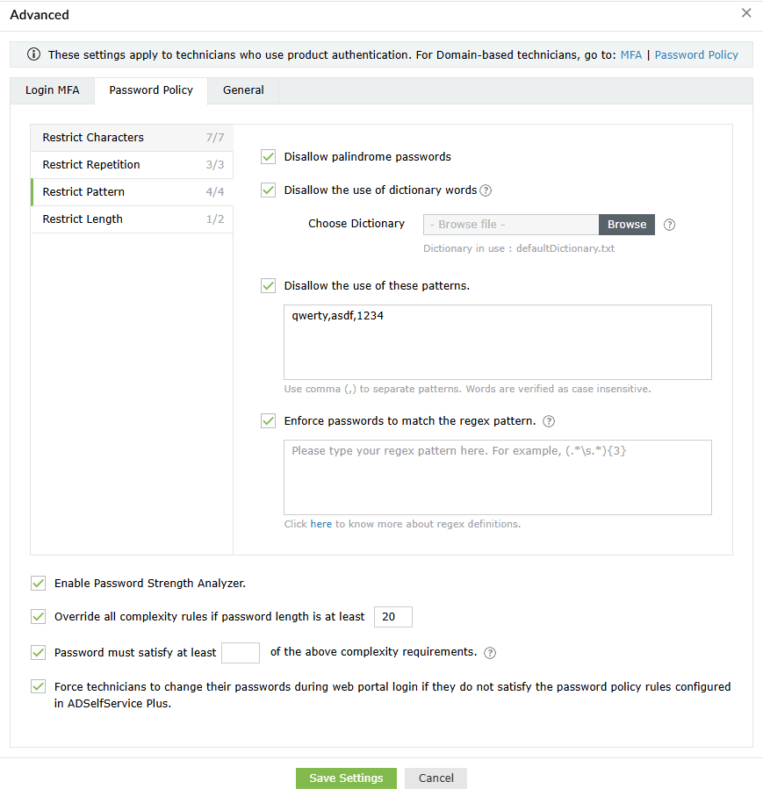This screenshot has width=763, height=796.
Task: Open the help tooltip for regex pattern enforcement
Action: coord(549,421)
